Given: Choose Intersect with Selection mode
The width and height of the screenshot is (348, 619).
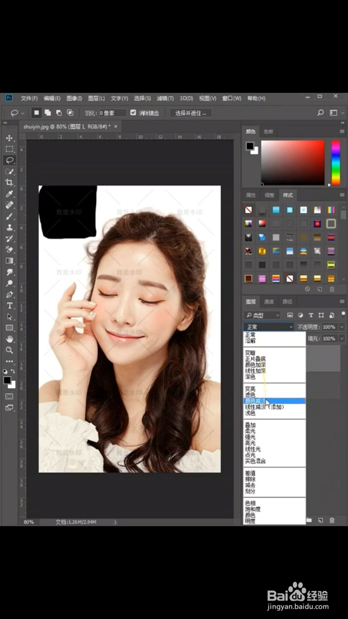Looking at the screenshot, I should [70, 113].
